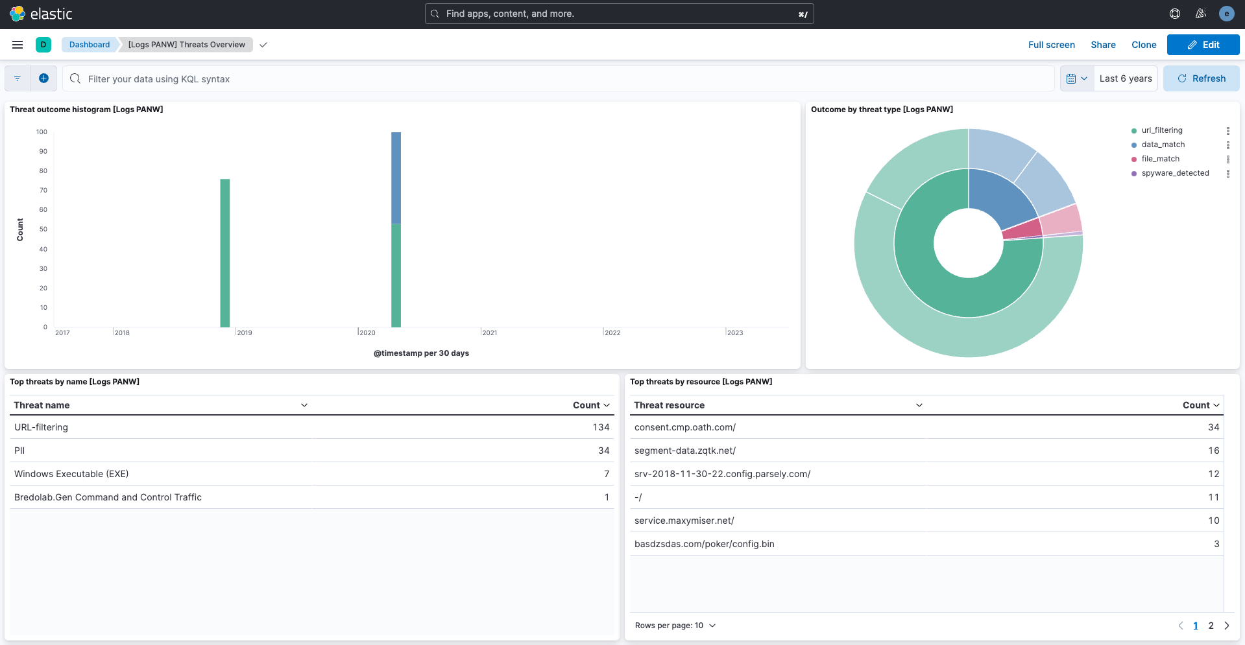Click the Refresh button
The height and width of the screenshot is (645, 1245).
pyautogui.click(x=1201, y=78)
